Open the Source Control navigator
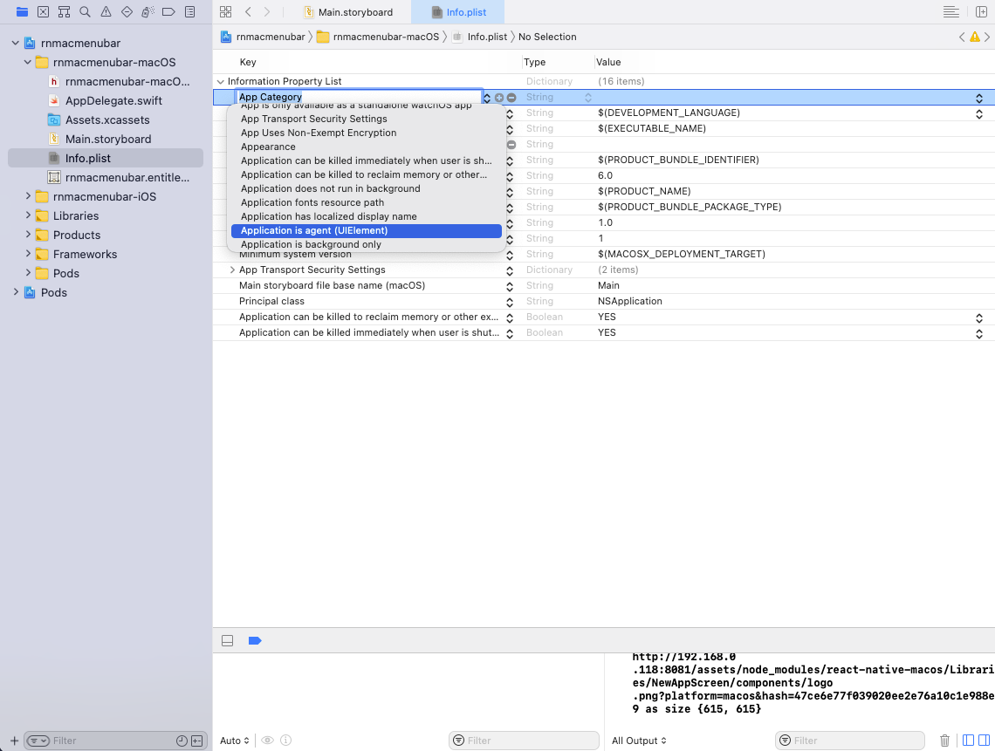Viewport: 995px width, 751px height. click(43, 11)
